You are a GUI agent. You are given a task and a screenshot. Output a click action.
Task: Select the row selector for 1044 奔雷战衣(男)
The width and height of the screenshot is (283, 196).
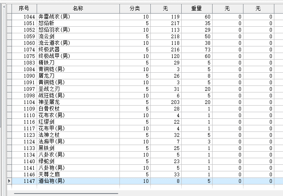(9, 17)
